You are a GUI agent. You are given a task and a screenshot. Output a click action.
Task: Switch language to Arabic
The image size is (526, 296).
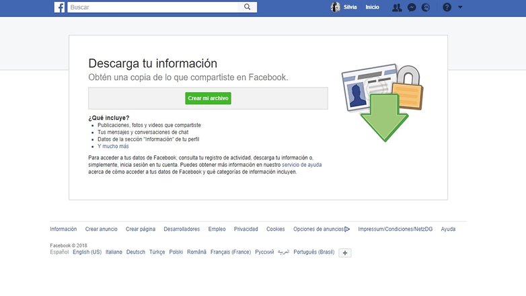click(x=283, y=252)
